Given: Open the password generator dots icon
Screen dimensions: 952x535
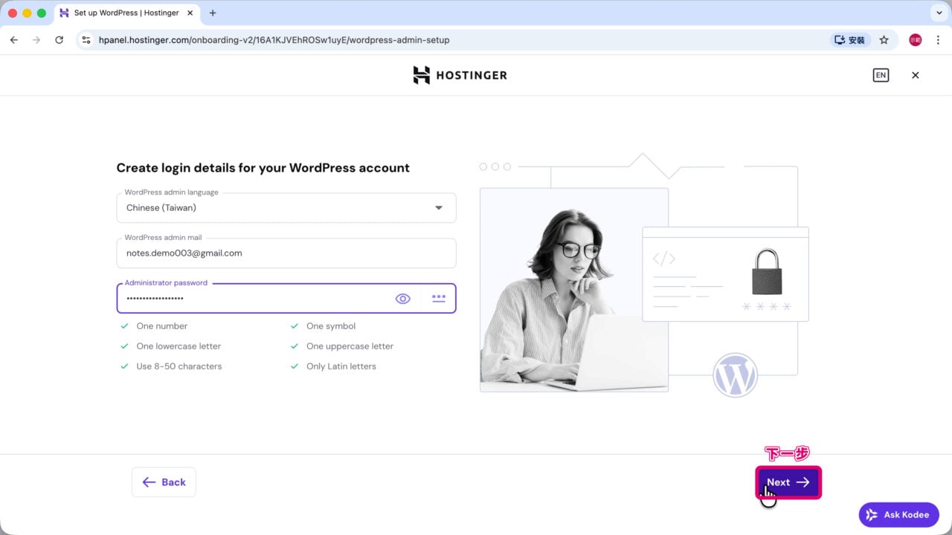Looking at the screenshot, I should tap(439, 298).
